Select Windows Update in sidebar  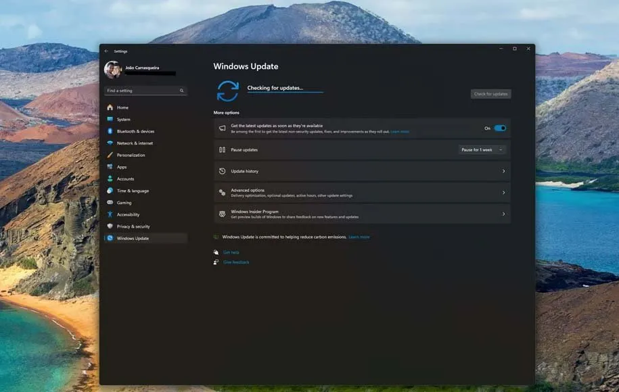(x=133, y=238)
